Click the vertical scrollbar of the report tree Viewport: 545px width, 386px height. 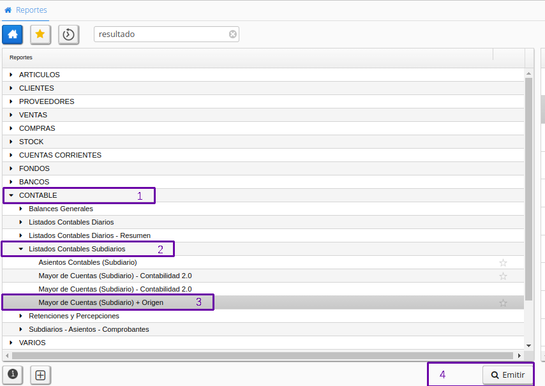[528, 189]
